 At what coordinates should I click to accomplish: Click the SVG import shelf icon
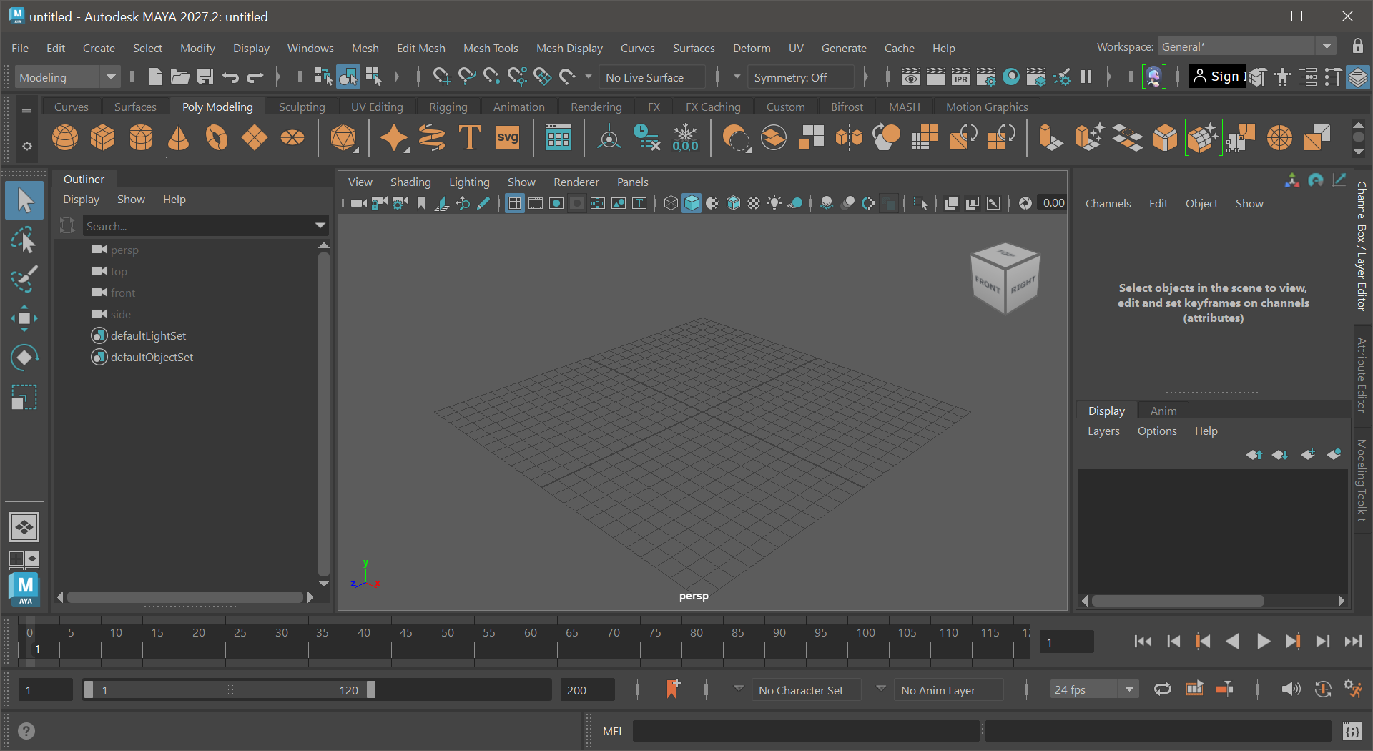tap(508, 137)
